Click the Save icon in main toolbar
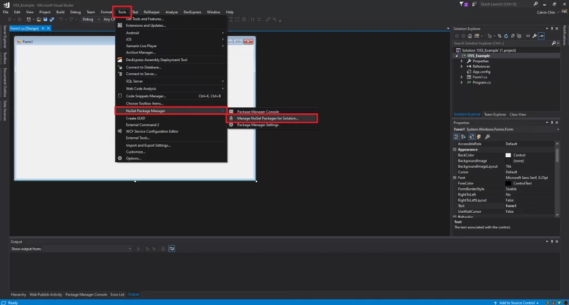 coord(46,19)
